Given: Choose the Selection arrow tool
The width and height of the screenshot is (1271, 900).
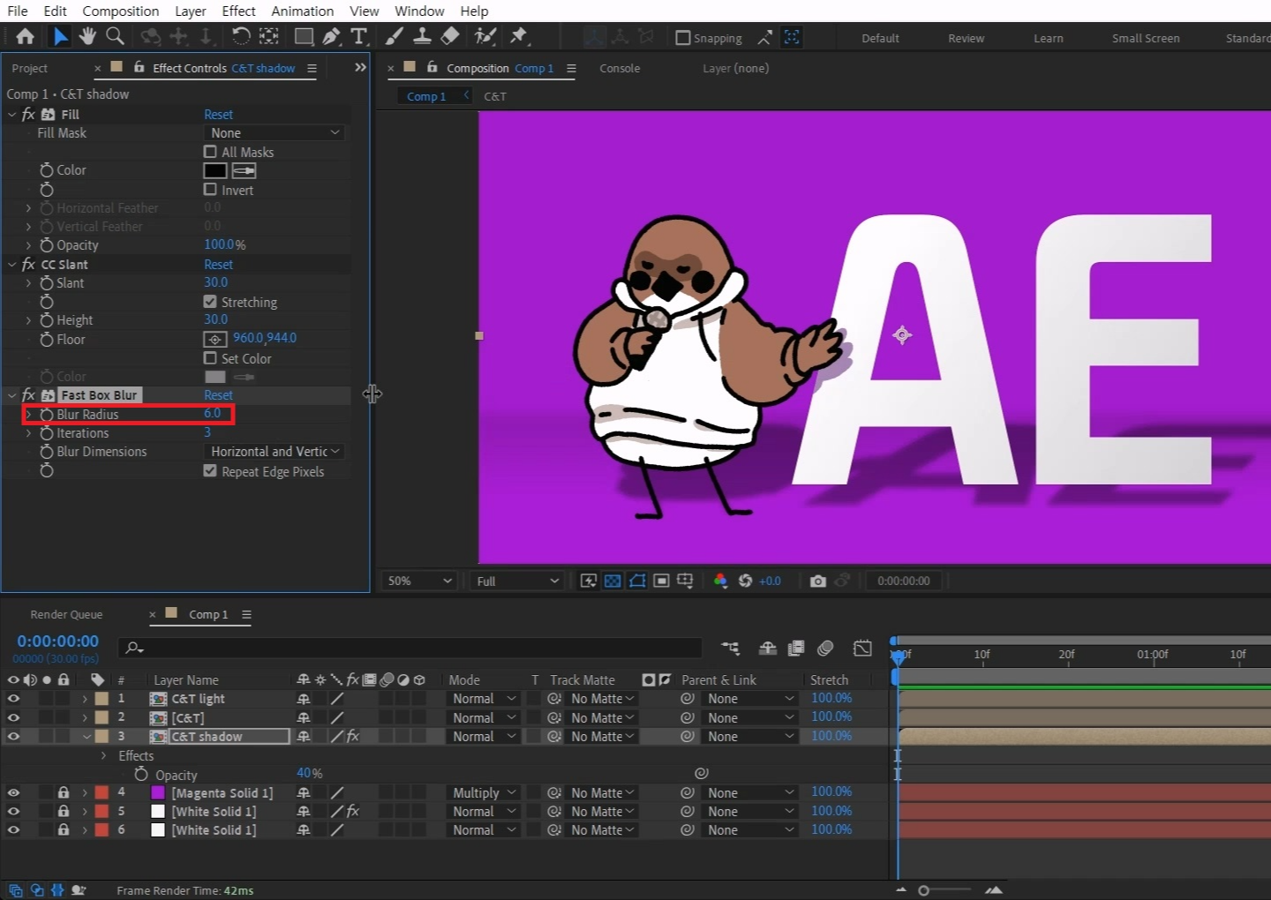Looking at the screenshot, I should (x=60, y=36).
